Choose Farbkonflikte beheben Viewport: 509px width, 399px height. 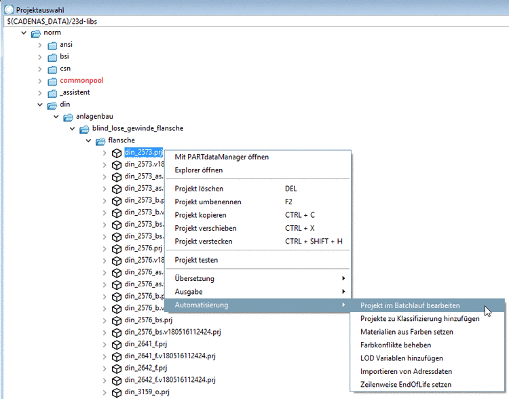tap(428, 345)
